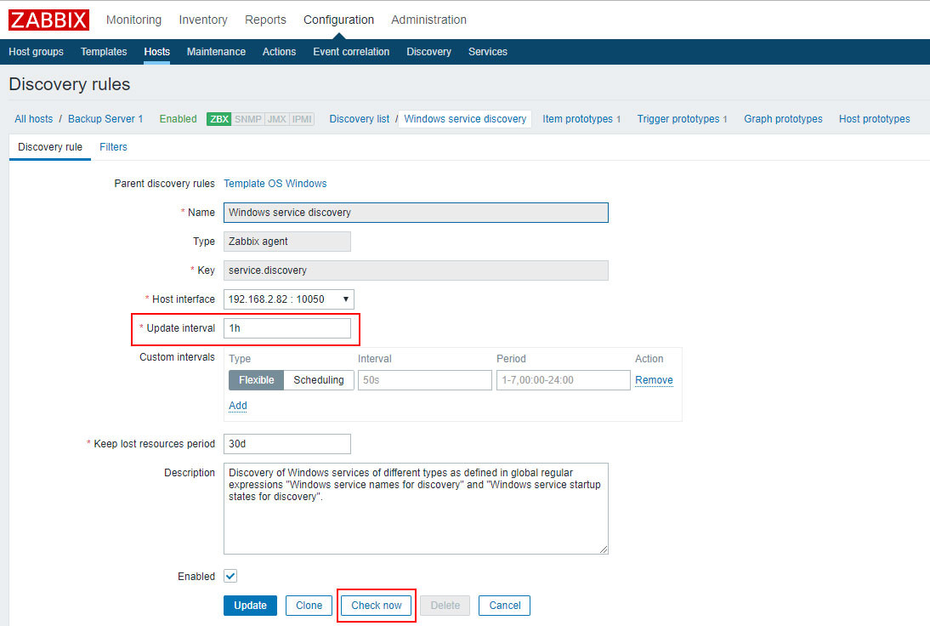This screenshot has width=930, height=626.
Task: Open the Administration menu
Action: point(428,20)
